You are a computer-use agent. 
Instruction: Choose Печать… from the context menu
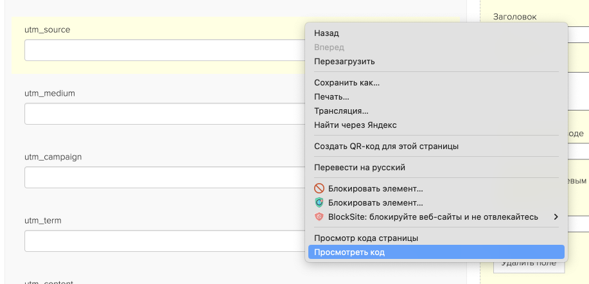331,97
